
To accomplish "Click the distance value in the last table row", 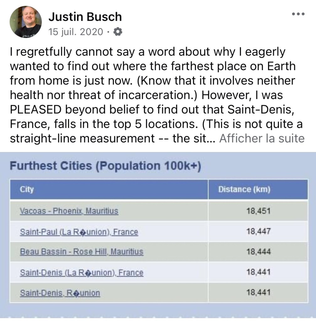I will 258,293.
